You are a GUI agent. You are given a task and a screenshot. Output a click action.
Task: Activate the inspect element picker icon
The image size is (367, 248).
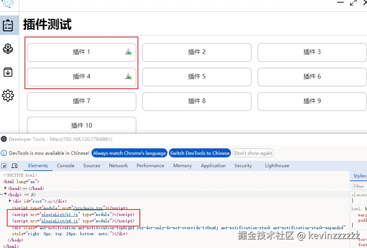tap(4, 166)
